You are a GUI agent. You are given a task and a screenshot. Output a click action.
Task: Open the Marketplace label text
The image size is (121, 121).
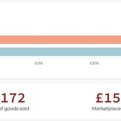click(x=106, y=109)
